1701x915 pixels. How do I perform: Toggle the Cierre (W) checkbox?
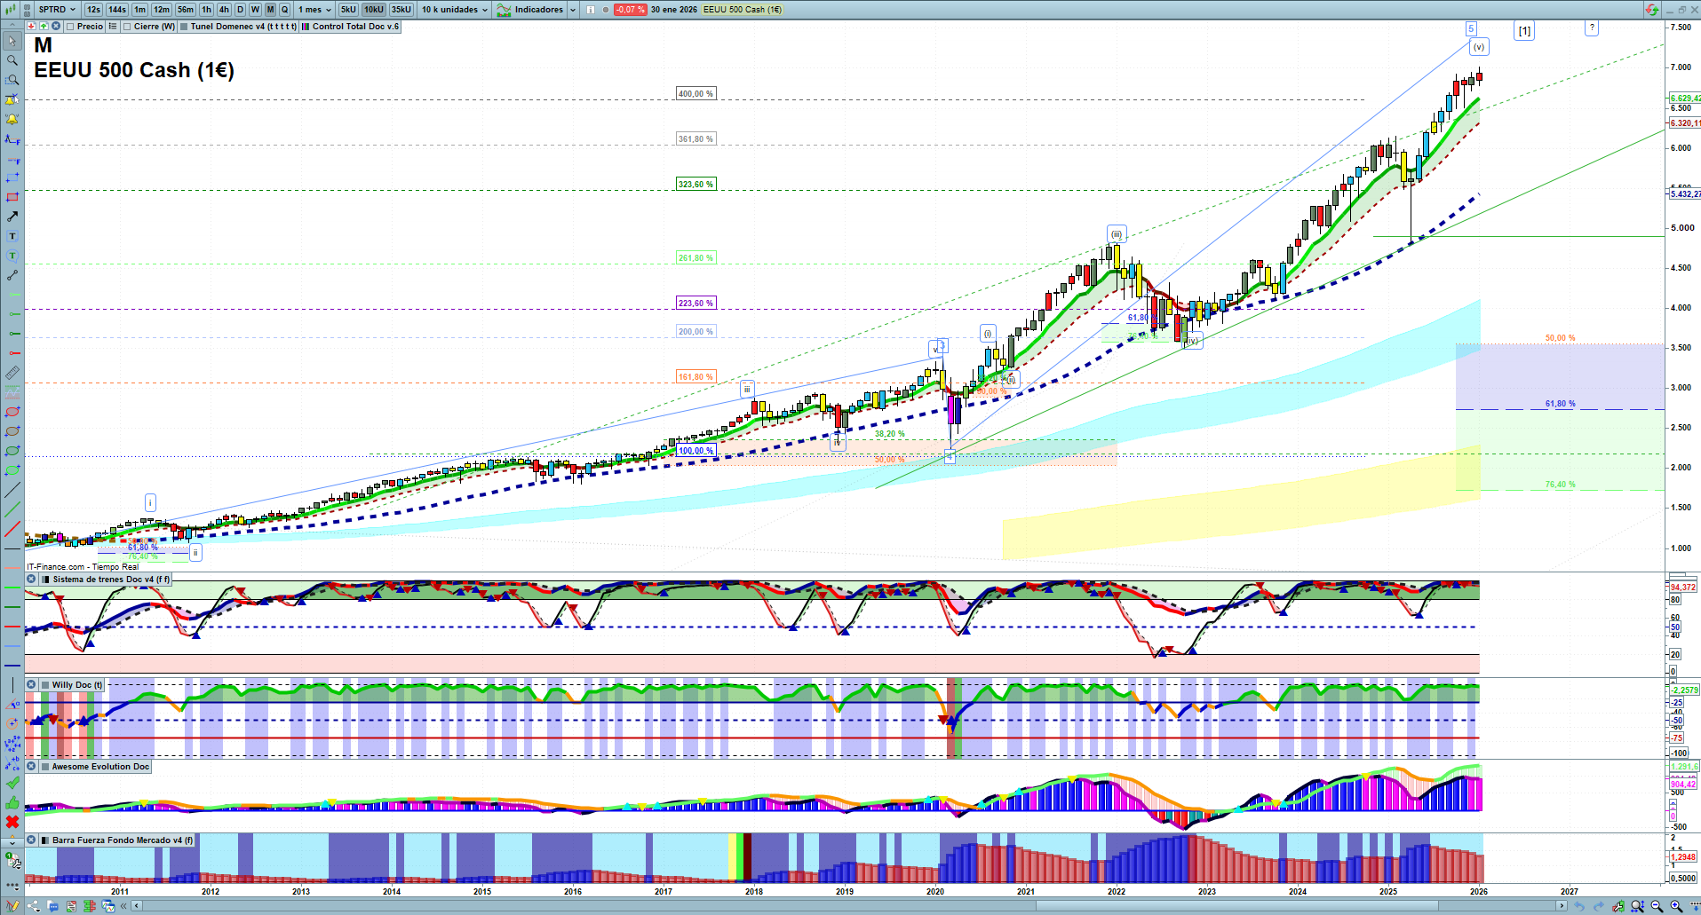(127, 27)
